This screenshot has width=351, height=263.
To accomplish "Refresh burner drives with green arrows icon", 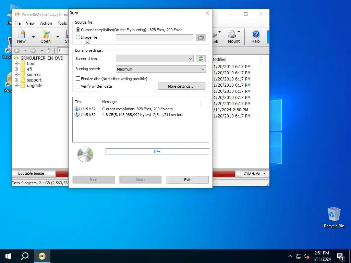I will (x=201, y=59).
